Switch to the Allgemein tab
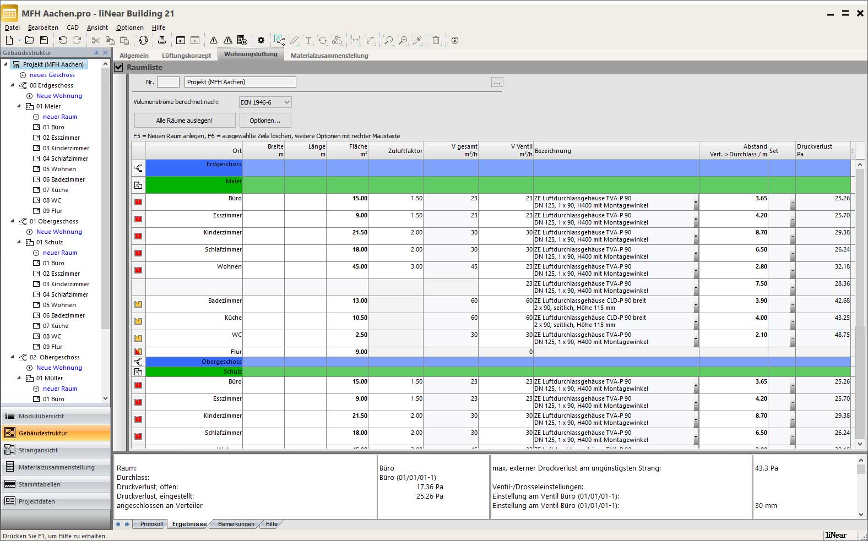The height and width of the screenshot is (541, 868). click(134, 56)
